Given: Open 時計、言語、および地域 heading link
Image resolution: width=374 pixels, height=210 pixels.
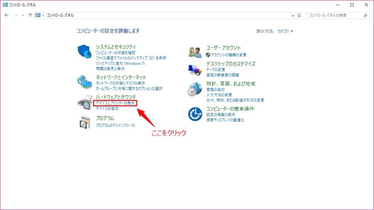Looking at the screenshot, I should [x=230, y=84].
